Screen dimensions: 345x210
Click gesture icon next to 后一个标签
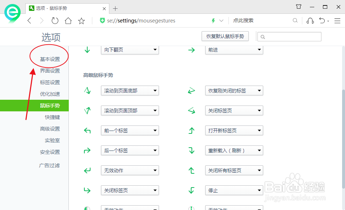pos(87,151)
